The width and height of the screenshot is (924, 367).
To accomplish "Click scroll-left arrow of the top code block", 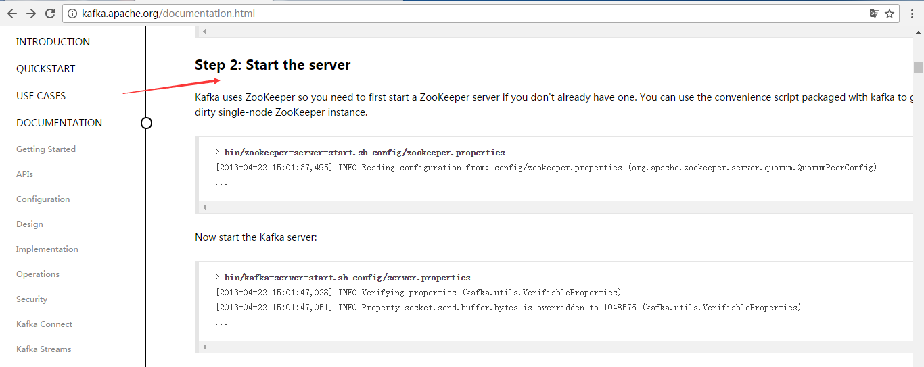I will pos(204,31).
